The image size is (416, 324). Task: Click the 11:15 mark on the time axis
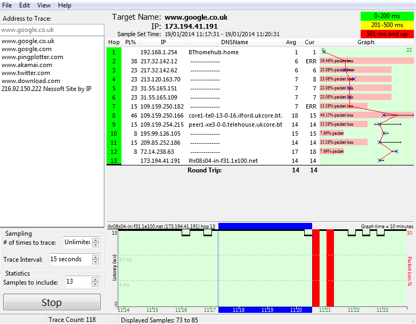pyautogui.click(x=152, y=310)
